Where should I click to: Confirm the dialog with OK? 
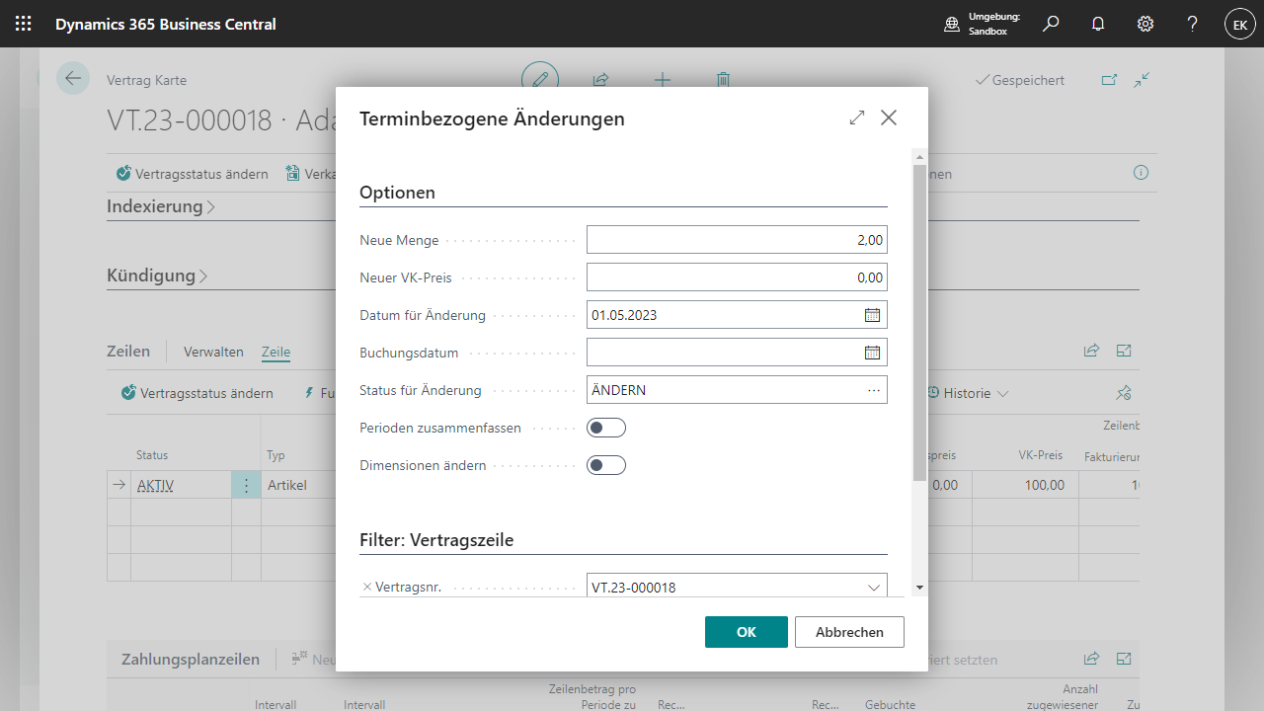click(x=746, y=632)
